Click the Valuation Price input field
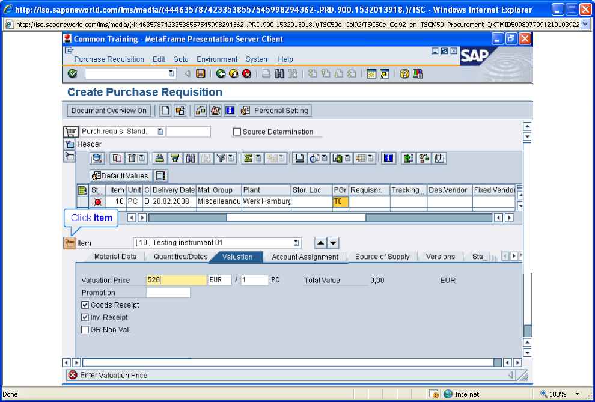This screenshot has height=402, width=595. point(177,280)
